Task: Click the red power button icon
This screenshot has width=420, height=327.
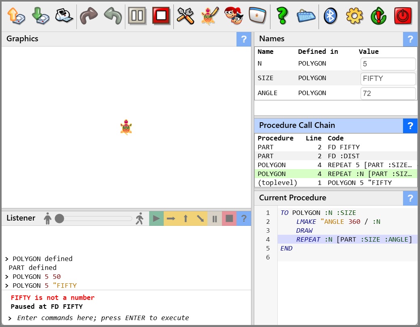Action: [x=403, y=16]
